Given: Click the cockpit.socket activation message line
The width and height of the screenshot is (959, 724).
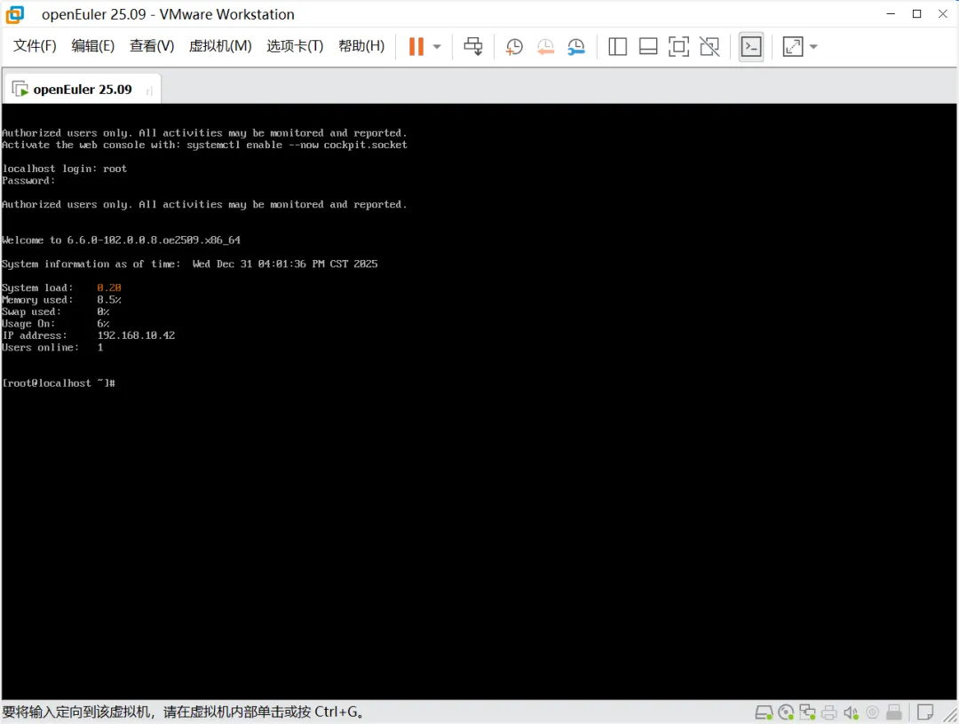Looking at the screenshot, I should tap(204, 145).
